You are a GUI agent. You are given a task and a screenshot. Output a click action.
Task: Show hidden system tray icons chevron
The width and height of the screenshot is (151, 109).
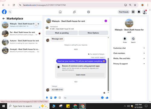coord(125,106)
